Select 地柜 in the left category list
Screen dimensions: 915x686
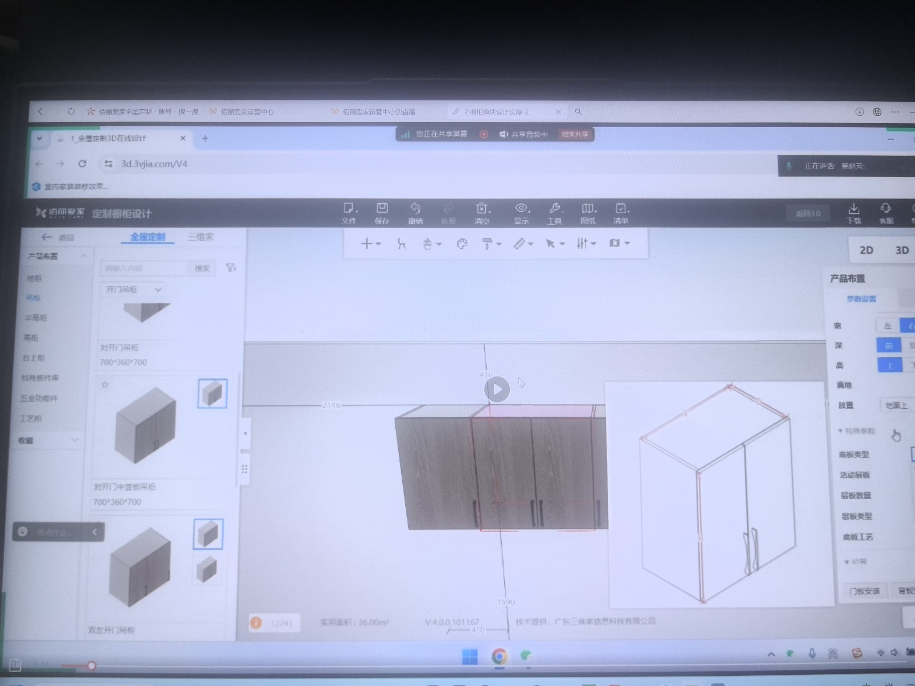pyautogui.click(x=34, y=278)
